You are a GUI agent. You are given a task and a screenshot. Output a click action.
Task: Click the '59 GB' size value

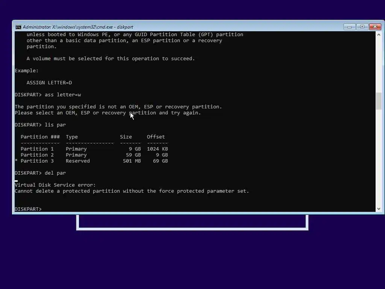133,155
